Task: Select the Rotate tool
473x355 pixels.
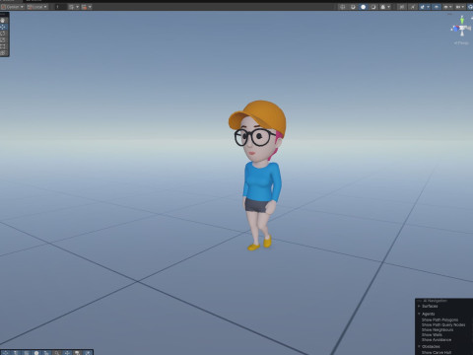Action: point(3,34)
